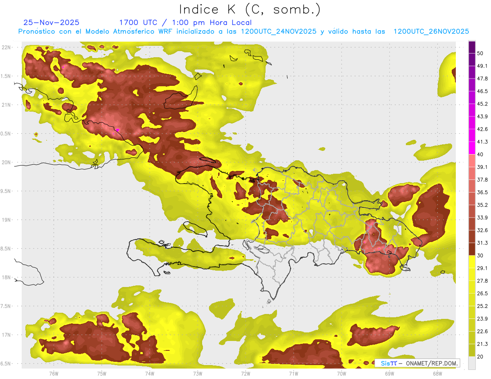Click the "20" color scale value
This screenshot has width=491, height=379.
480,357
